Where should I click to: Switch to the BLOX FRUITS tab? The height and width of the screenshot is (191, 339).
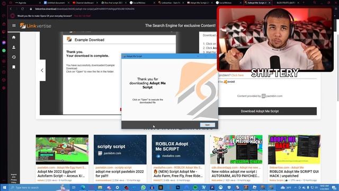coord(286,3)
